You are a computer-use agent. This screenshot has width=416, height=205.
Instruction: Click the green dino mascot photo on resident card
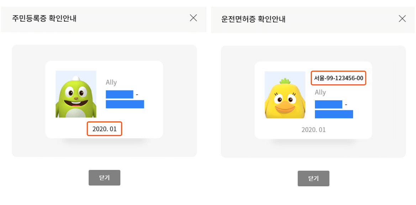coord(77,94)
